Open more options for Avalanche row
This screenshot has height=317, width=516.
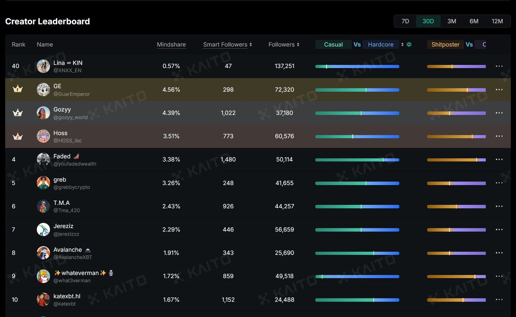coord(499,252)
